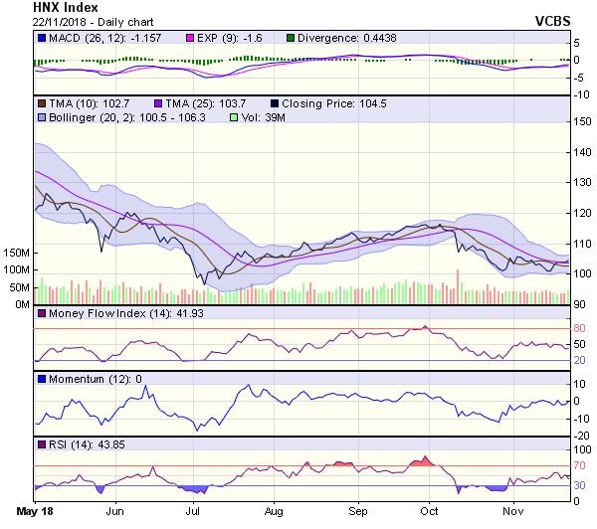Select the RSI (14) legend marker
This screenshot has width=597, height=529.
(39, 442)
